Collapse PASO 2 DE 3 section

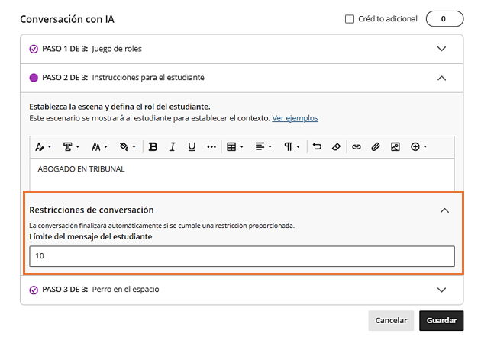[x=441, y=77]
